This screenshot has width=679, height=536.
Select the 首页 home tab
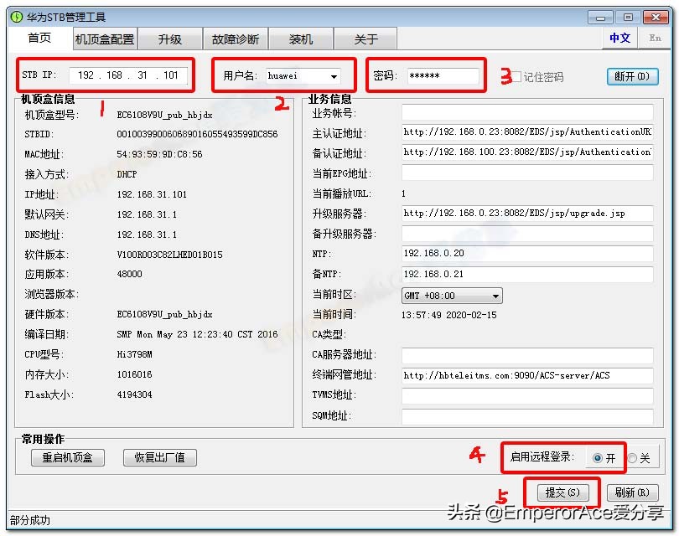(x=39, y=39)
